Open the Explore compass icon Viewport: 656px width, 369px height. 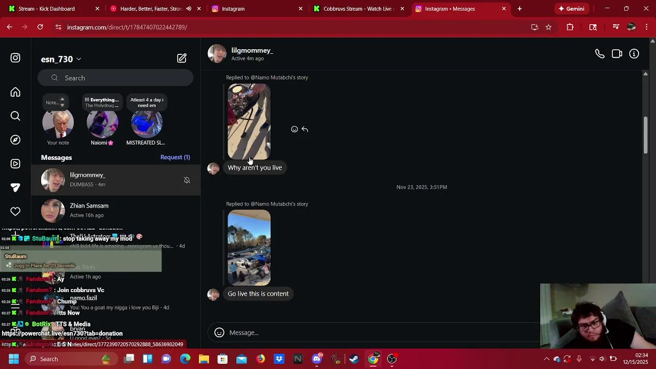pyautogui.click(x=15, y=140)
